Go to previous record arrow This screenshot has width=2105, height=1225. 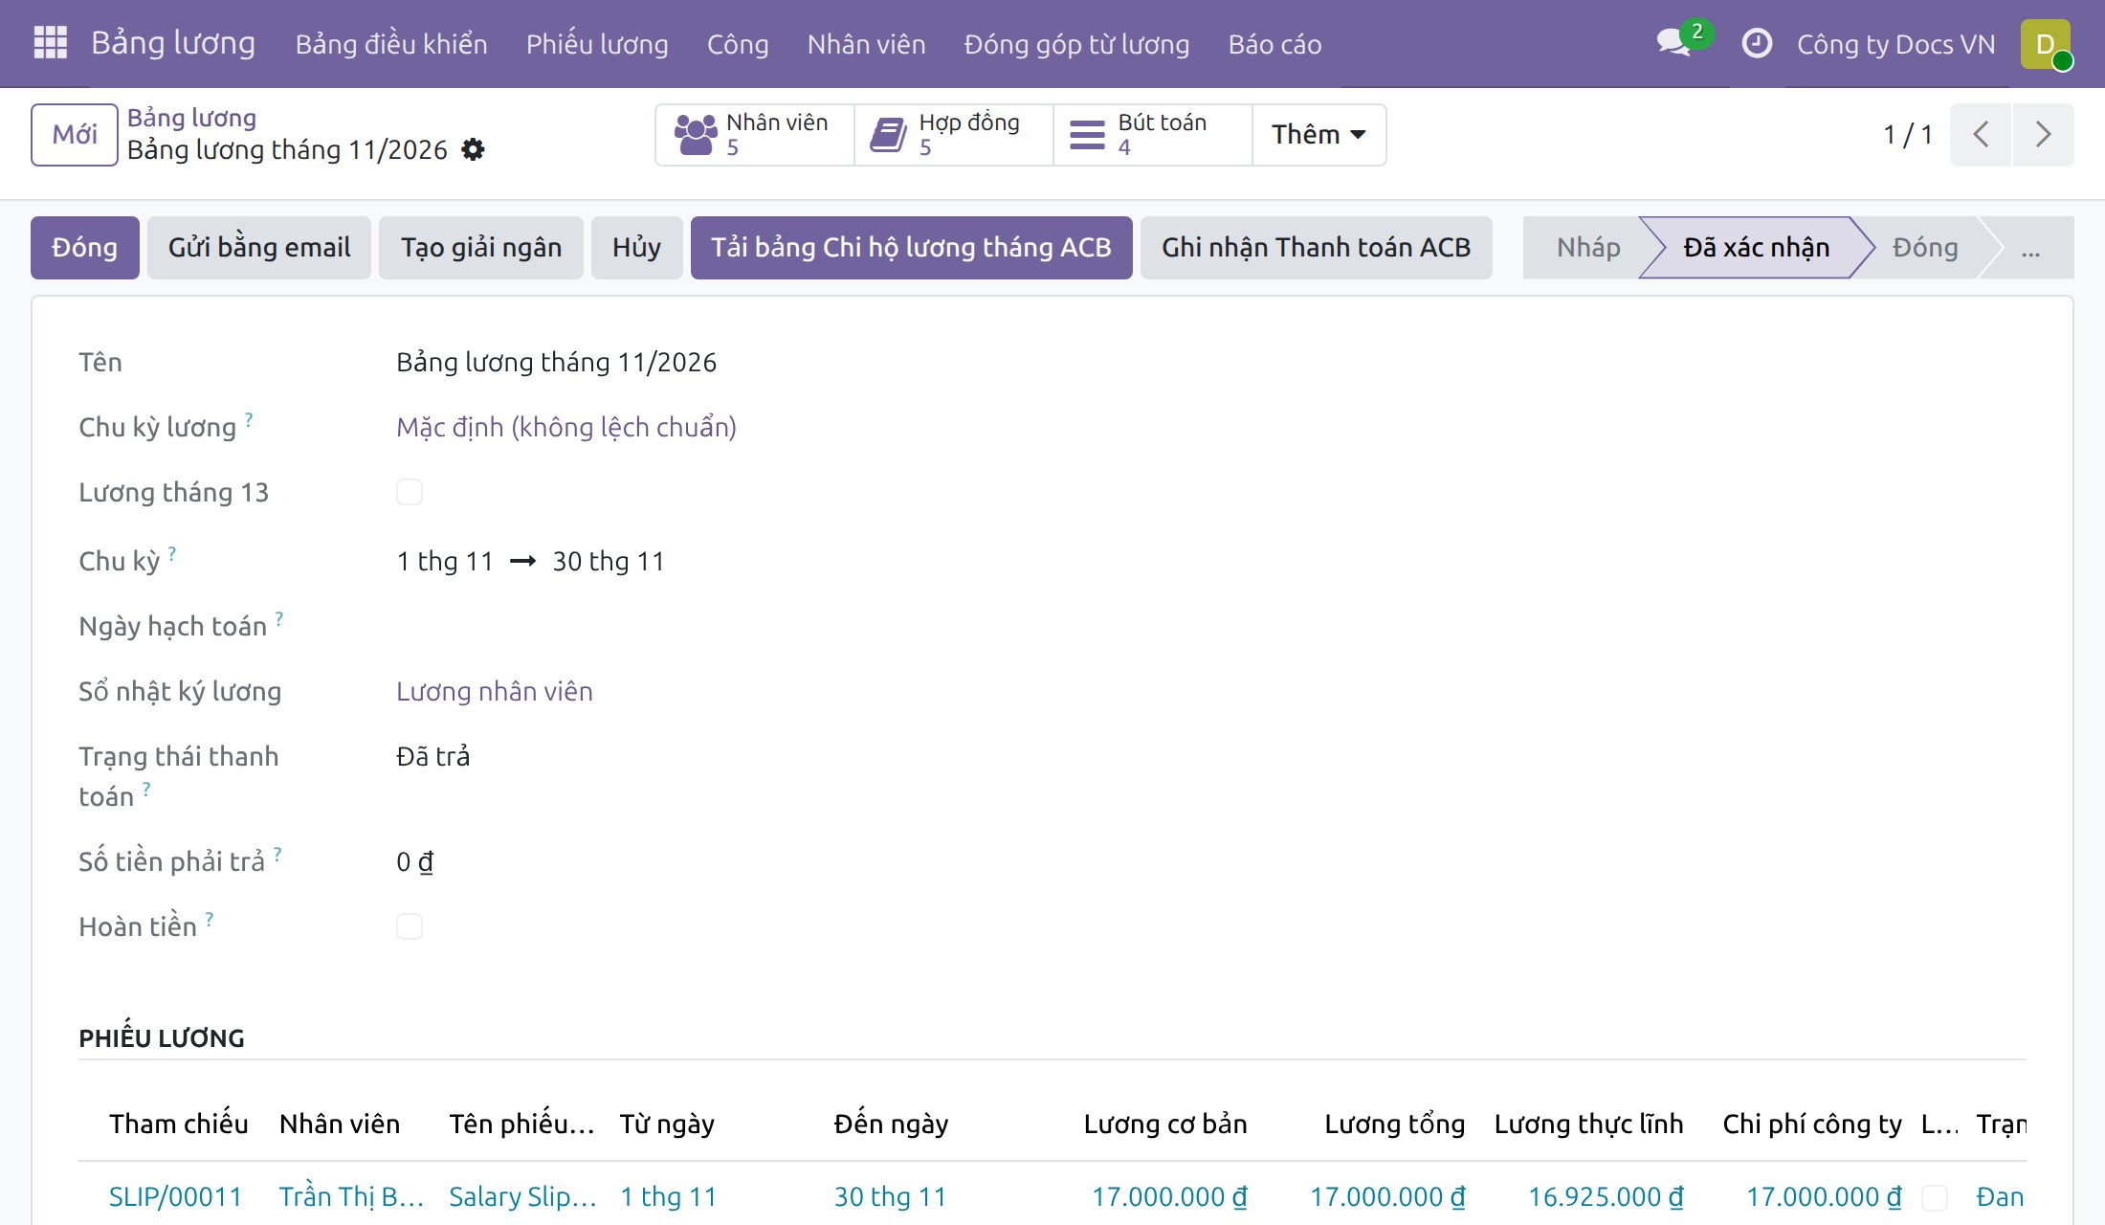pyautogui.click(x=1981, y=135)
